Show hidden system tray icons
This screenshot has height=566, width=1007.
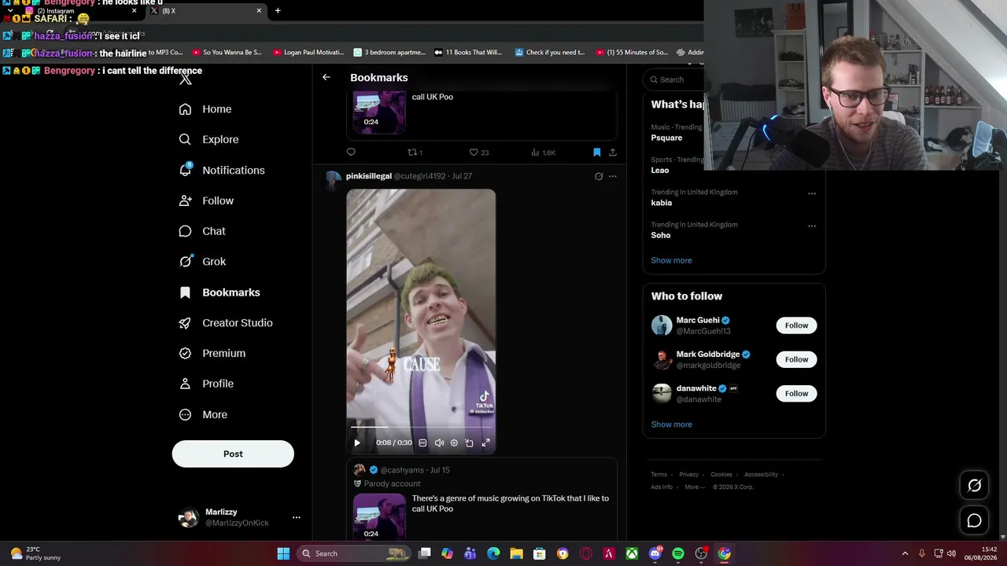905,553
